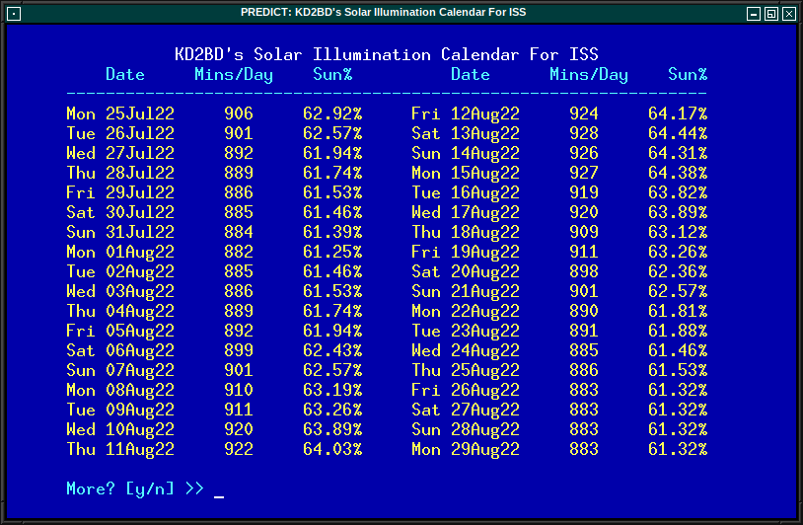This screenshot has height=525, width=803.
Task: Click the 64.44% sun value
Action: (678, 133)
